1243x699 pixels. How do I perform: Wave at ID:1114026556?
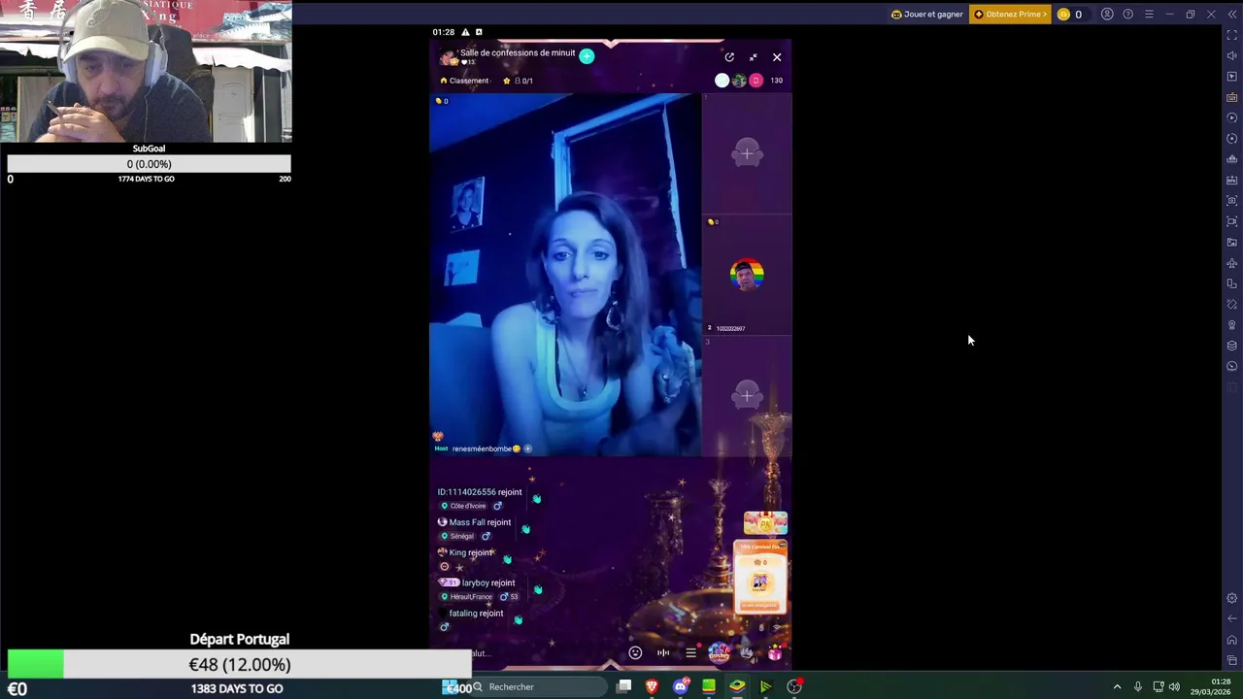click(536, 498)
